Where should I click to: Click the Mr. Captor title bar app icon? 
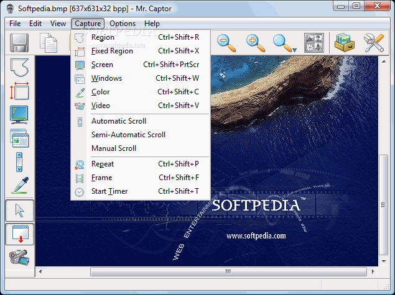coord(11,9)
